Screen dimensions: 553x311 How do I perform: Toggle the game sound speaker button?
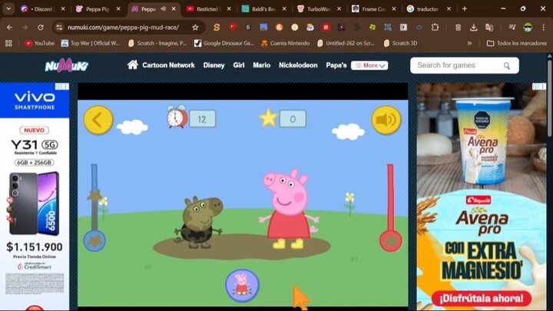386,121
